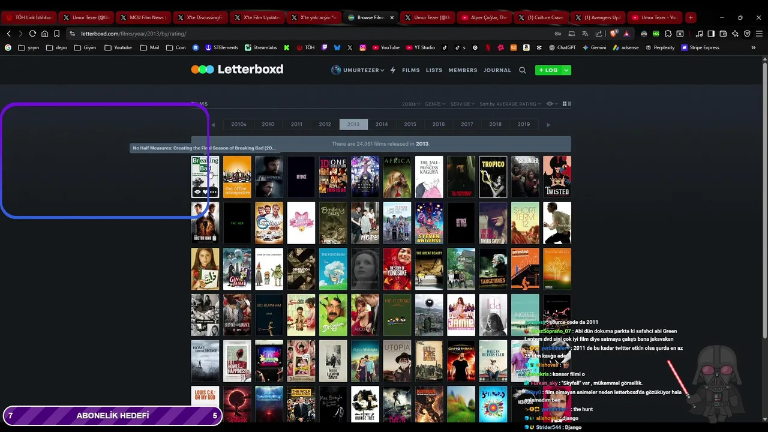Open the Top Gear poster
Viewport: 768px width, 432px height.
click(269, 223)
